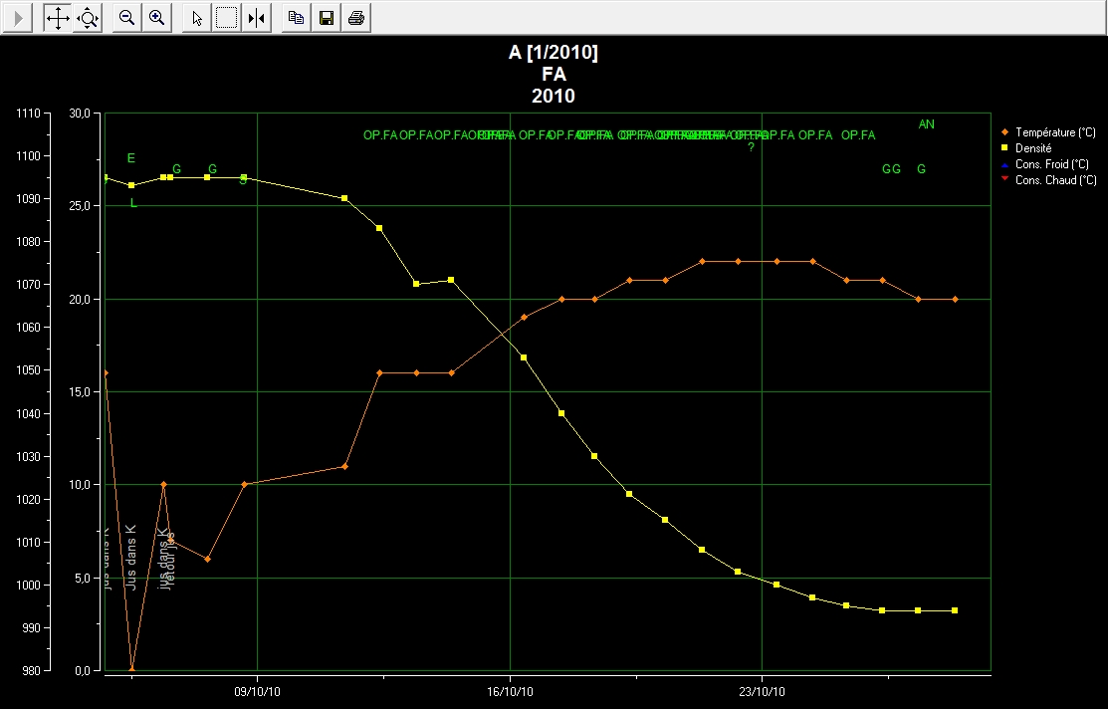
Task: Select the pan four-arrow tool
Action: point(58,17)
